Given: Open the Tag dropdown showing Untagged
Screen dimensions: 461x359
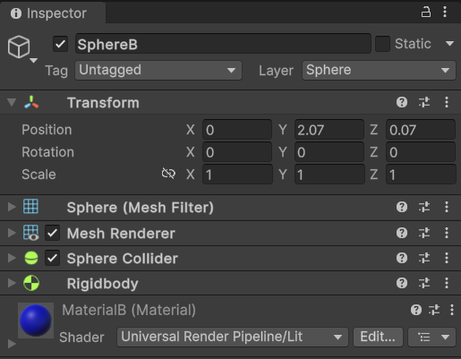Looking at the screenshot, I should [158, 71].
